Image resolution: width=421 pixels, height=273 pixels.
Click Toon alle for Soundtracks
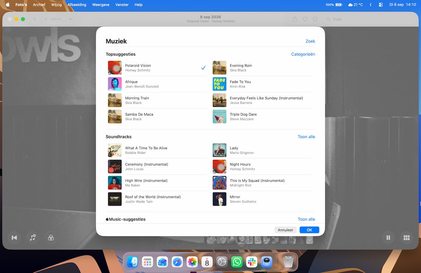pyautogui.click(x=306, y=137)
